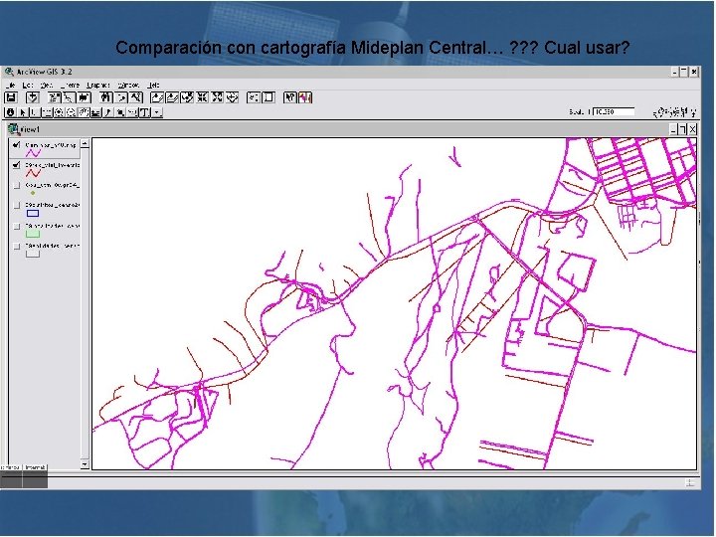Check the gray polygon theme checkbox
The height and width of the screenshot is (537, 716).
point(17,247)
